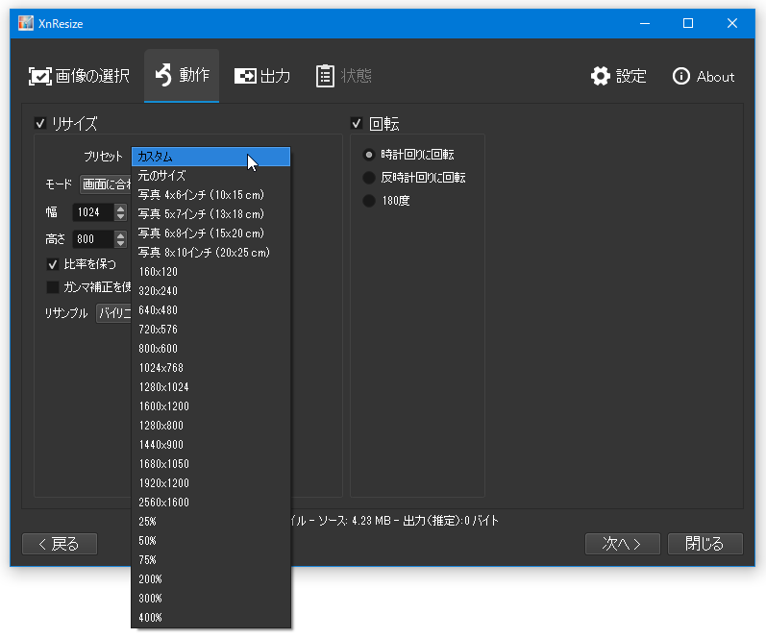Pick the 1280x1024 preset
The image size is (766, 638).
pos(210,387)
